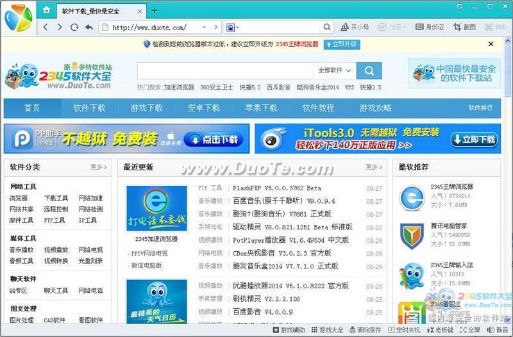Open the 刷机精灵 V2.2.2.126 entry
513x337 pixels.
[x=266, y=299]
